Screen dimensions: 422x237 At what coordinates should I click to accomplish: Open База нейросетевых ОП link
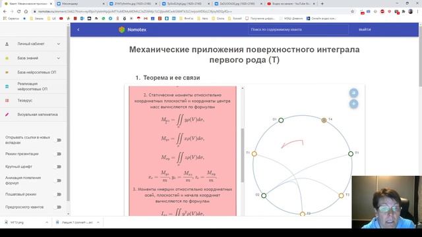(37, 72)
